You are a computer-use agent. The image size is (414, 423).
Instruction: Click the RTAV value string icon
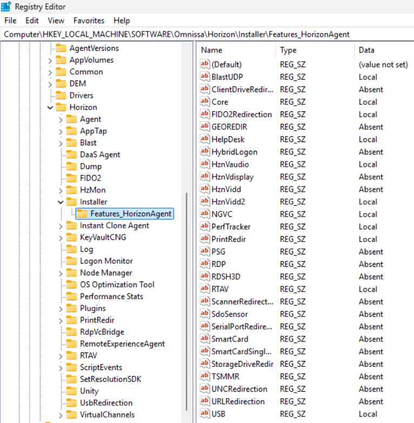[205, 288]
